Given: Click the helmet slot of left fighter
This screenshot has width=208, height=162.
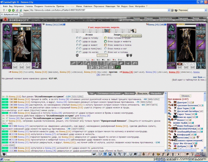Looking at the screenshot, I should 7,28.
